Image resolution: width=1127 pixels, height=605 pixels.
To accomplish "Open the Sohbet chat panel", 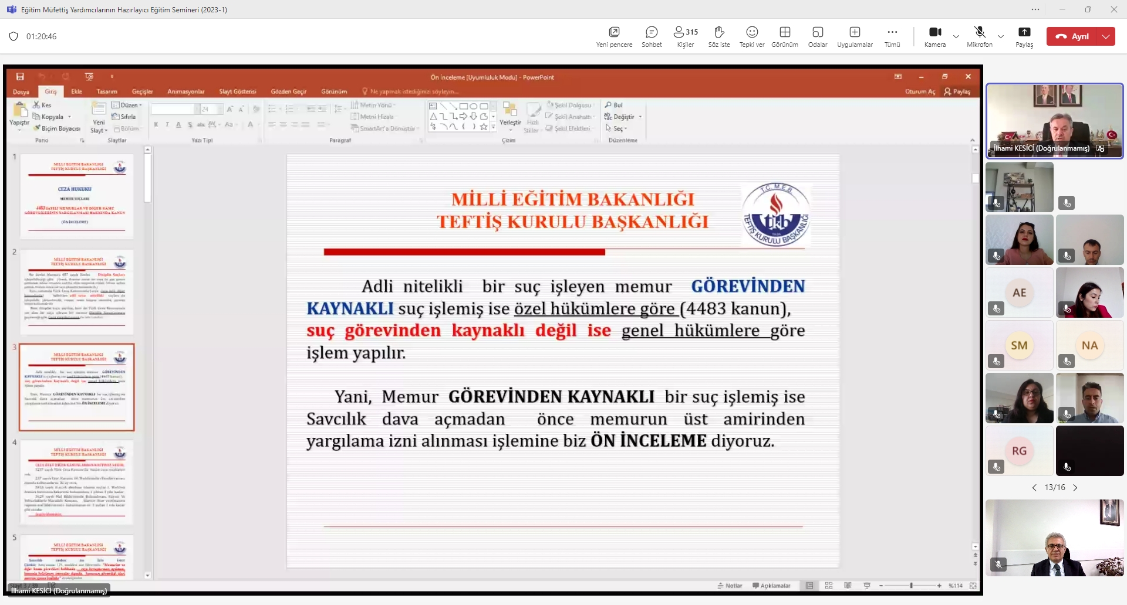I will point(652,36).
